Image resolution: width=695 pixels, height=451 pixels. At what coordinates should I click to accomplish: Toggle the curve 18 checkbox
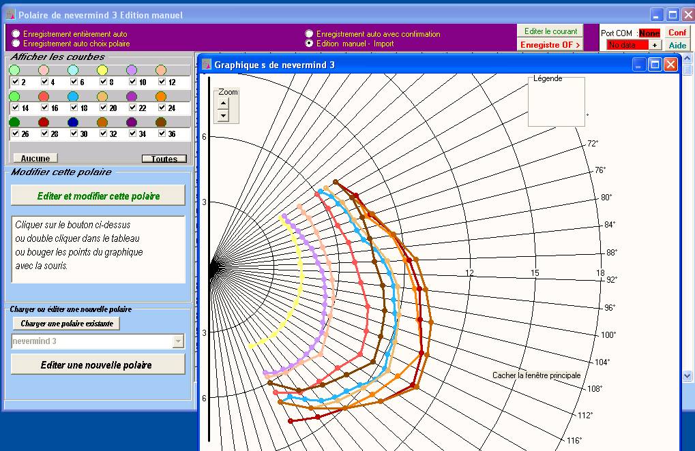click(74, 107)
